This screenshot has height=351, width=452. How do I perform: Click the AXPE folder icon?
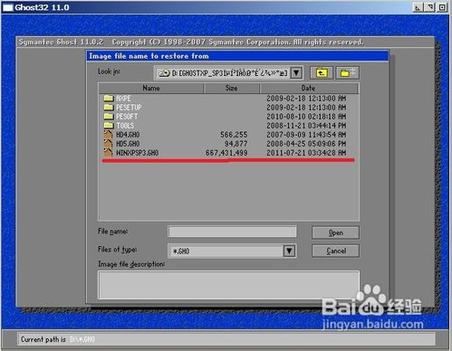pyautogui.click(x=109, y=99)
